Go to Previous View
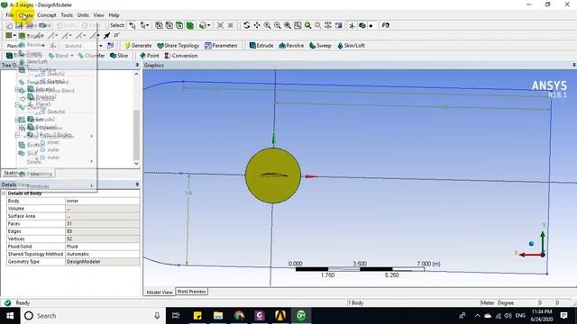Image resolution: width=577 pixels, height=324 pixels. point(307,25)
